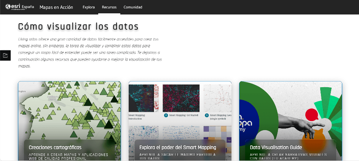
Task: Select the Recursos tab
Action: click(x=109, y=7)
